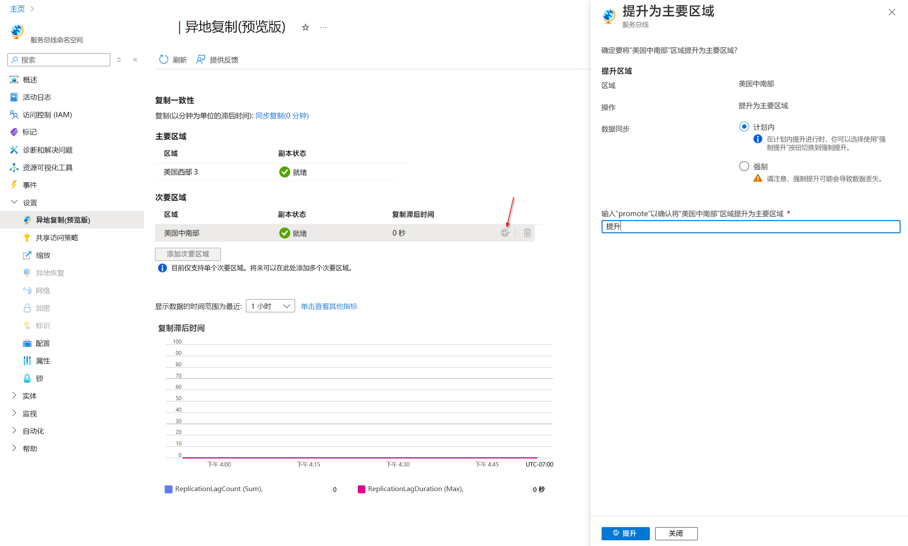
Task: Expand the 实体 section in sidebar
Action: pos(14,395)
